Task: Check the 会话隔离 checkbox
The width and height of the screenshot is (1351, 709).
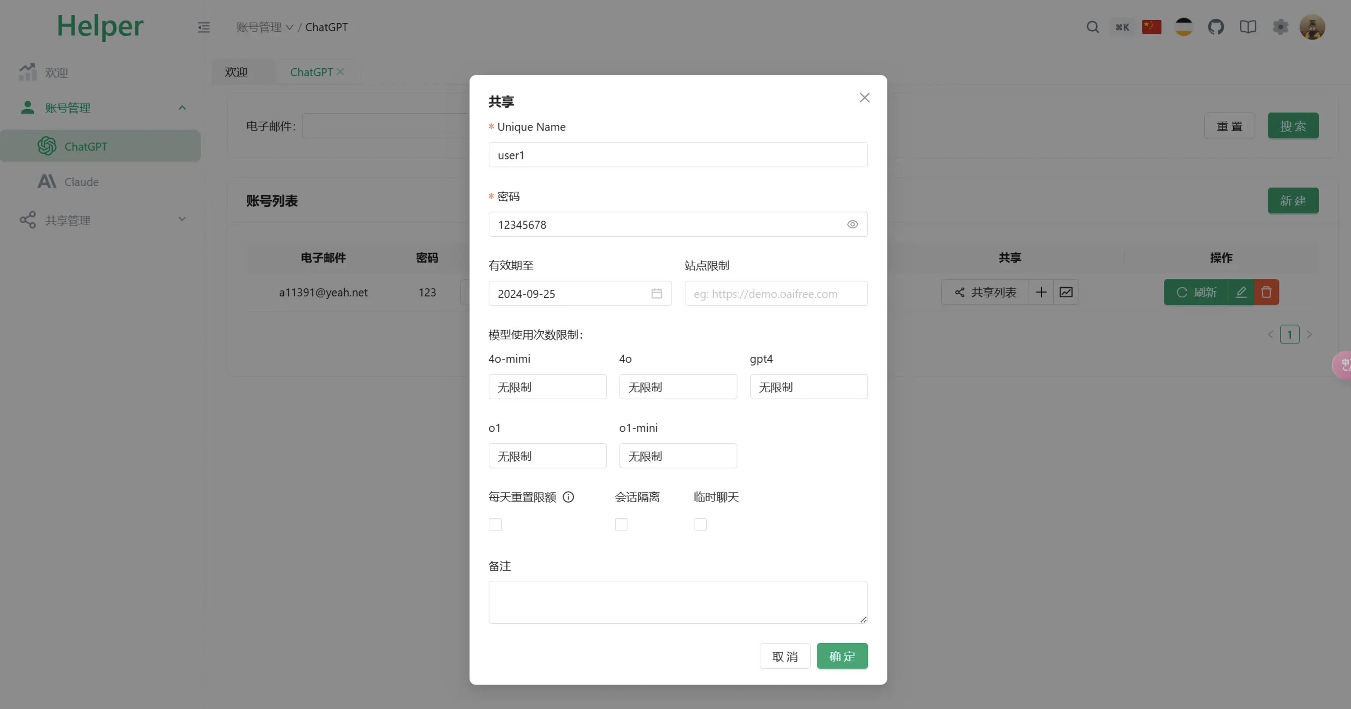Action: 621,525
